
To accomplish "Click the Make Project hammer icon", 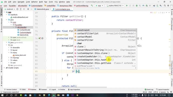I will tap(92, 5).
